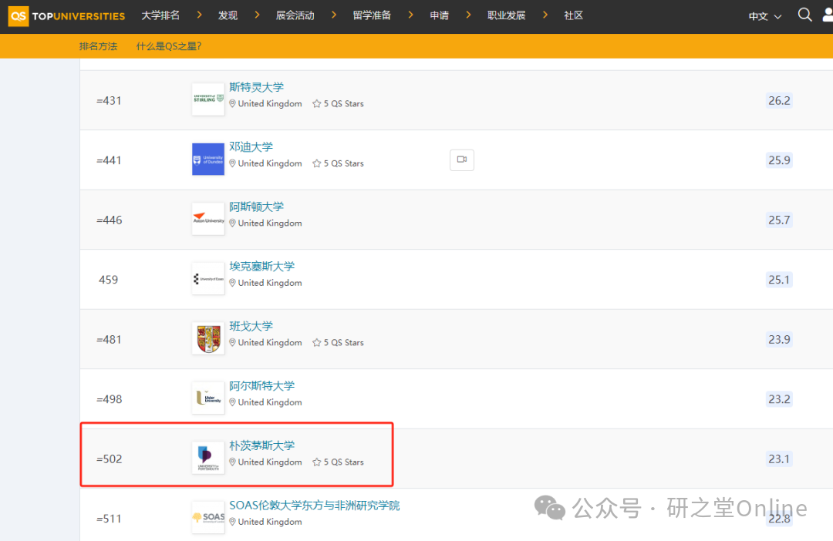Expand the chevron after 发现
833x541 pixels.
click(x=257, y=15)
